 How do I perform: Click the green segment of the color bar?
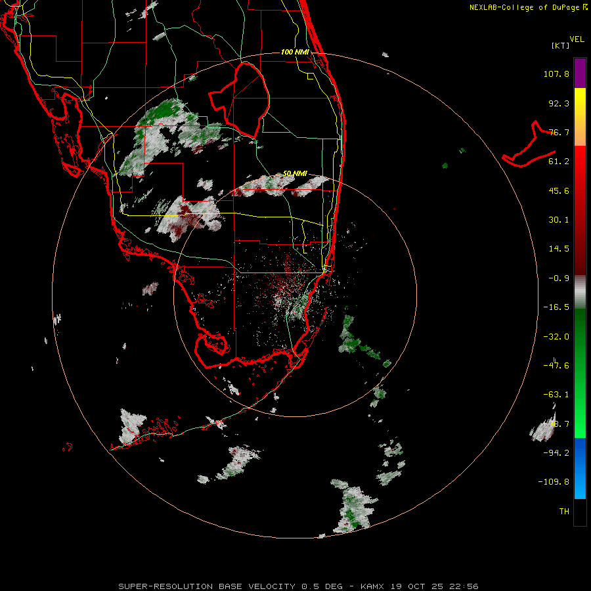[x=580, y=373]
